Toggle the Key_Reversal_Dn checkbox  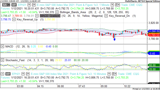[106, 16]
